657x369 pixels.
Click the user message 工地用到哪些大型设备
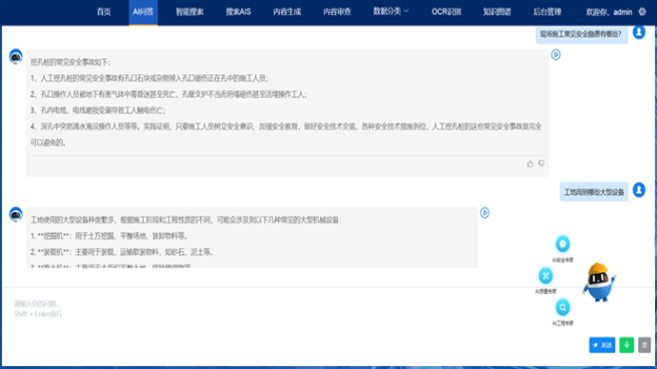click(594, 192)
